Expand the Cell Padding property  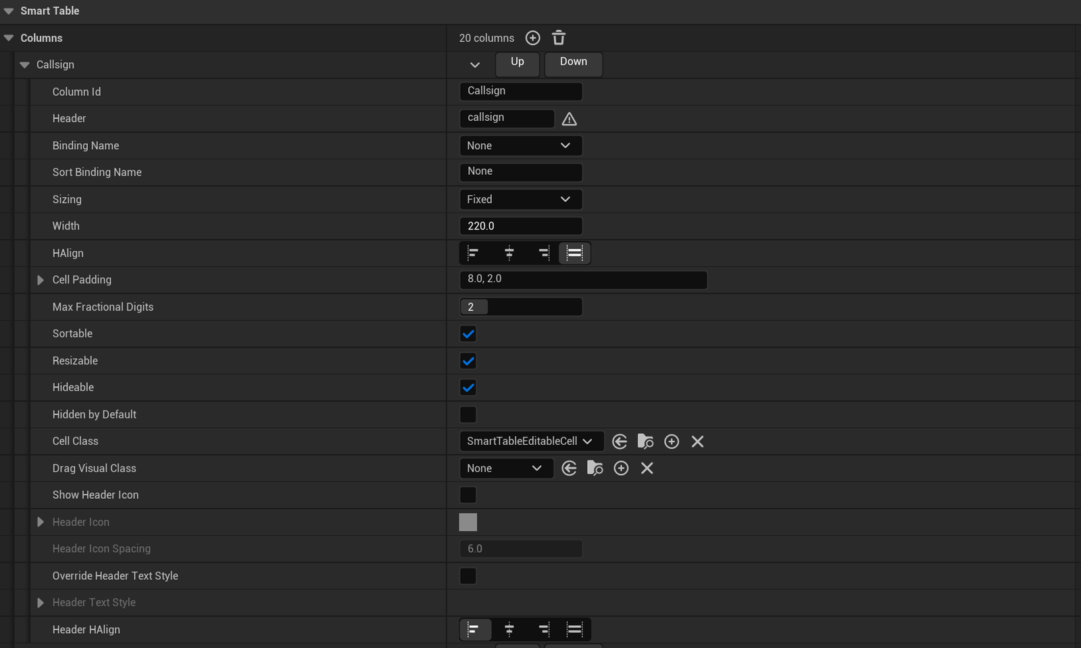pos(41,280)
